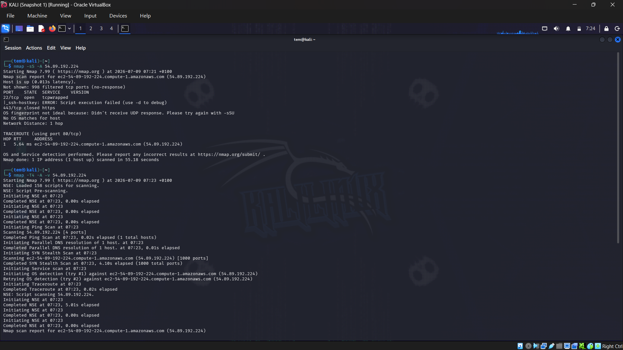Launch Firefox from the Kali panel

[x=52, y=29]
